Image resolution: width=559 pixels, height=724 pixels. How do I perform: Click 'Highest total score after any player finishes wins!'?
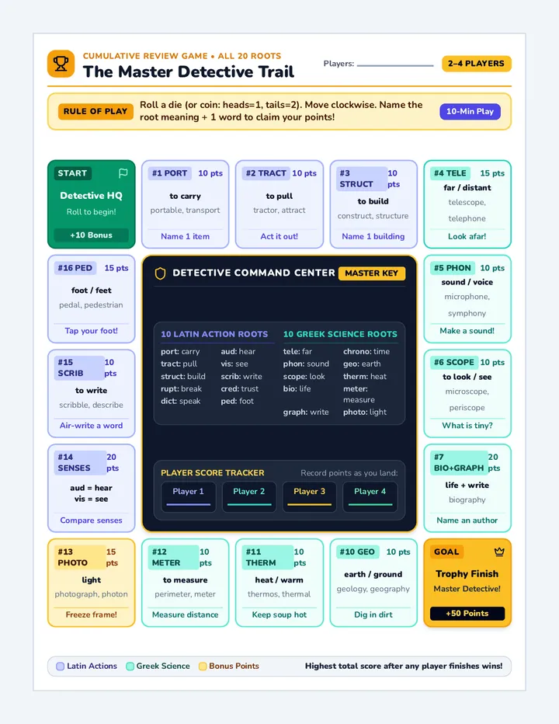tap(404, 667)
